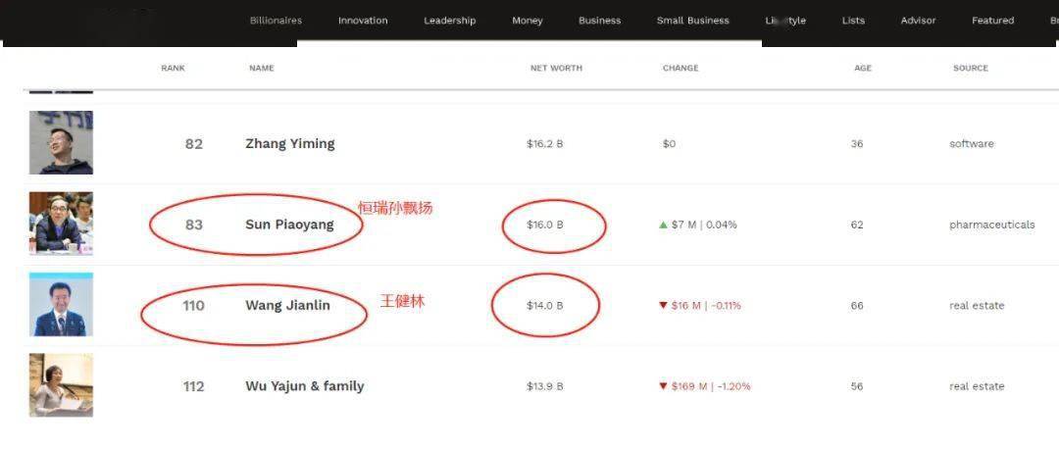The height and width of the screenshot is (450, 1059).
Task: Click the CHANGE column header
Action: pyautogui.click(x=681, y=69)
